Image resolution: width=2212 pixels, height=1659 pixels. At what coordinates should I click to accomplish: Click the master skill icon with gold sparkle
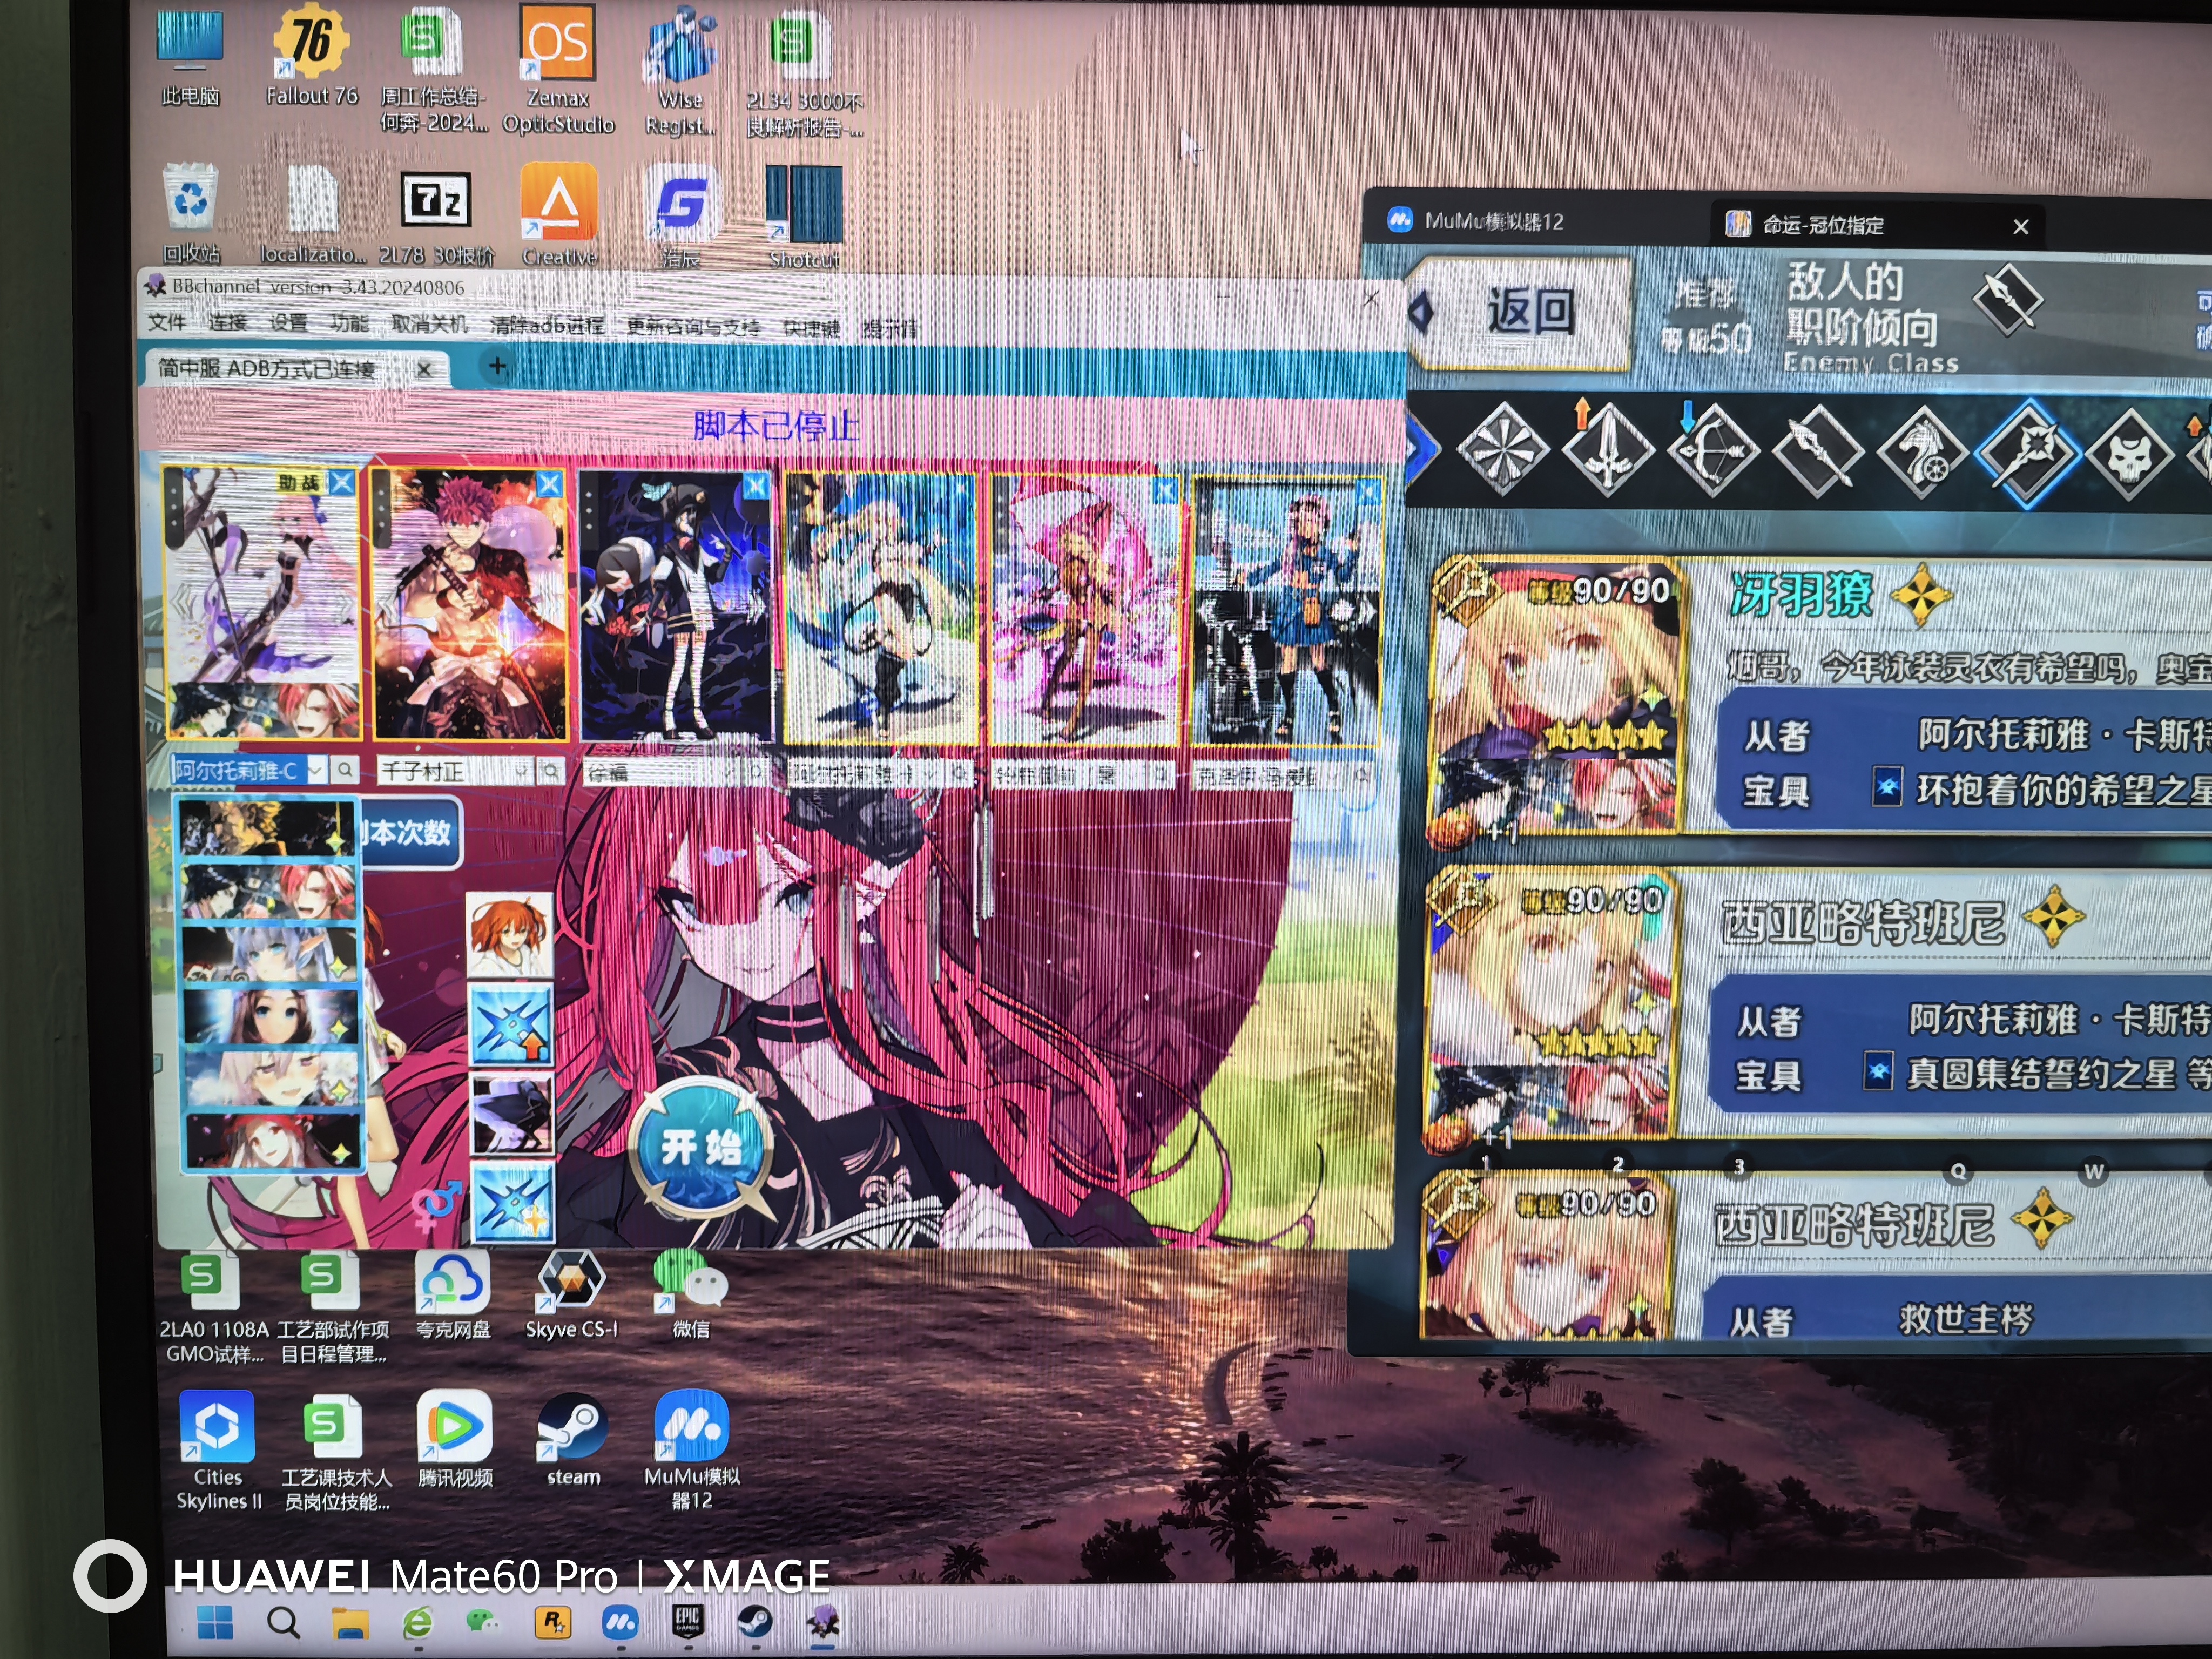[512, 1203]
